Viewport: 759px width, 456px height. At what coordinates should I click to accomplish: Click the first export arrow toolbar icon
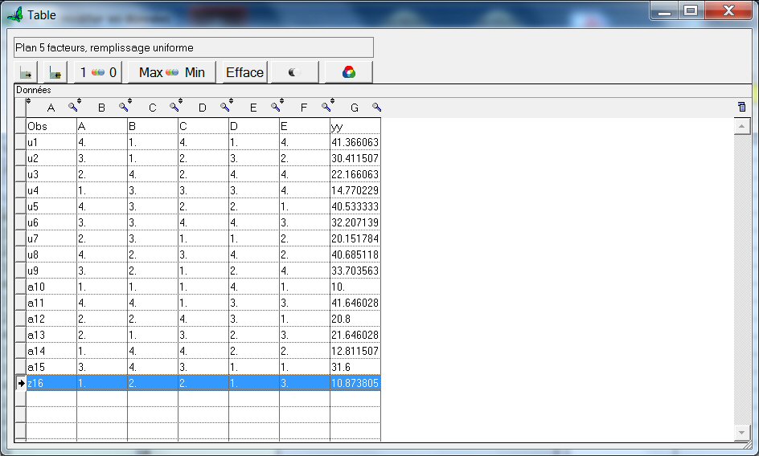(x=26, y=72)
